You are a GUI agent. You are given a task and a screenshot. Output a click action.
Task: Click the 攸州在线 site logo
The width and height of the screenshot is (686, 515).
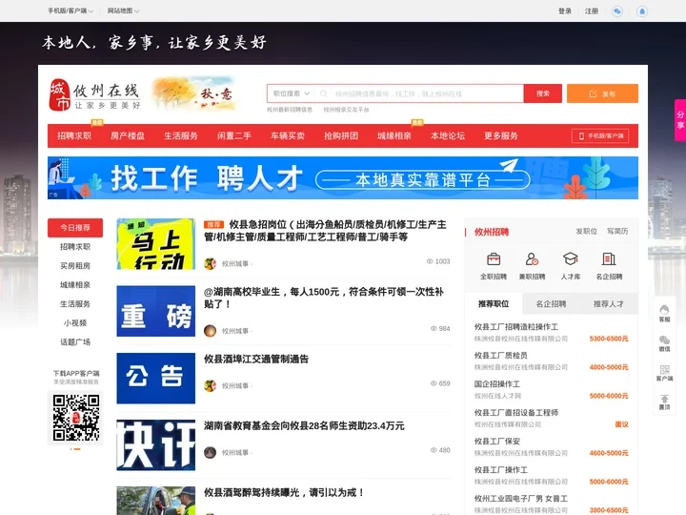coord(94,94)
